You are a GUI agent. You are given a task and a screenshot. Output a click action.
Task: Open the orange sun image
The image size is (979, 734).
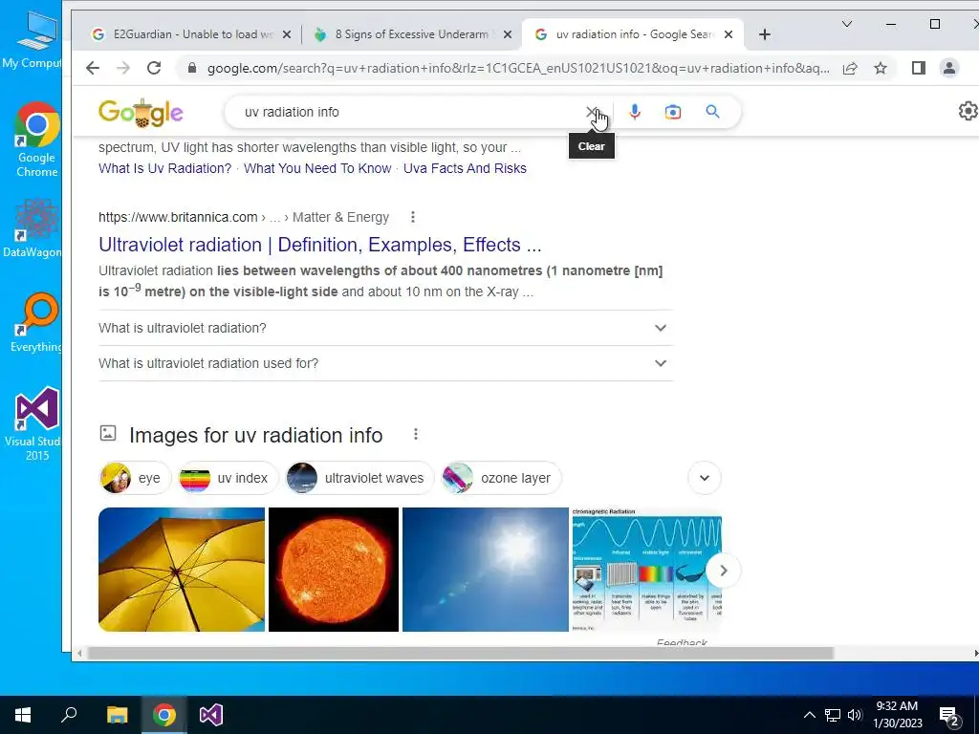point(334,570)
